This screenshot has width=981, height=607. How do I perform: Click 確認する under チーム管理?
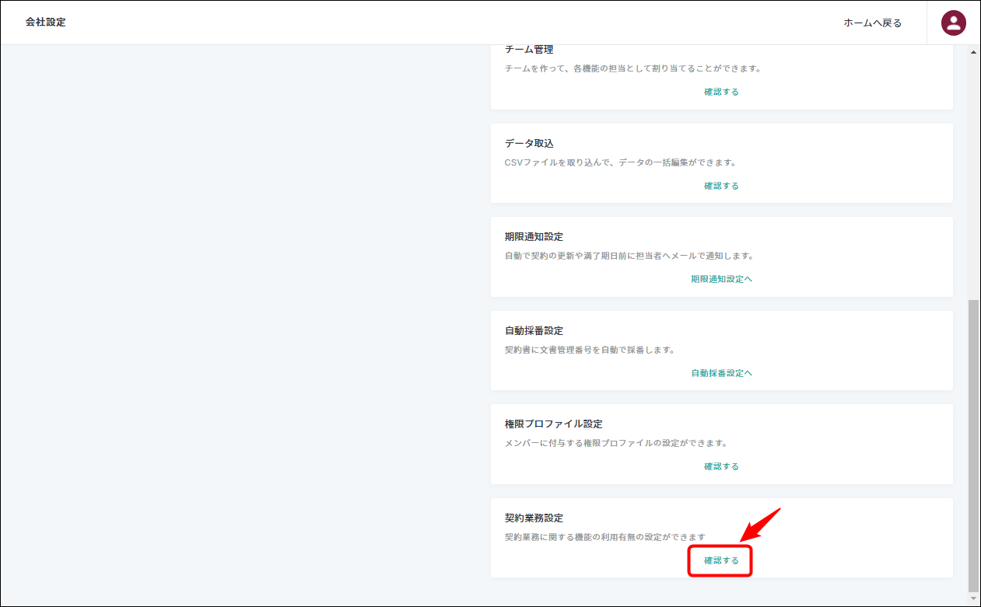tap(720, 91)
